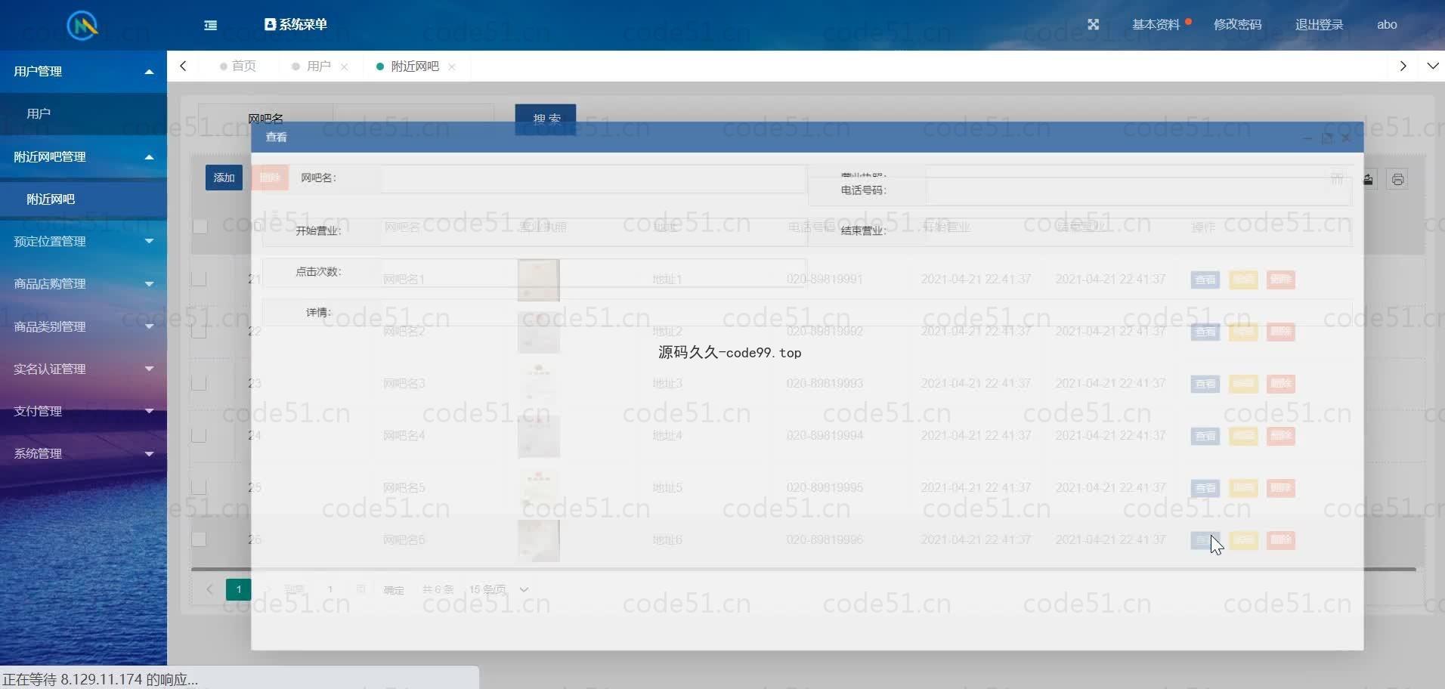Open 用户 in the sidebar
Viewport: 1445px width, 689px height.
click(83, 114)
